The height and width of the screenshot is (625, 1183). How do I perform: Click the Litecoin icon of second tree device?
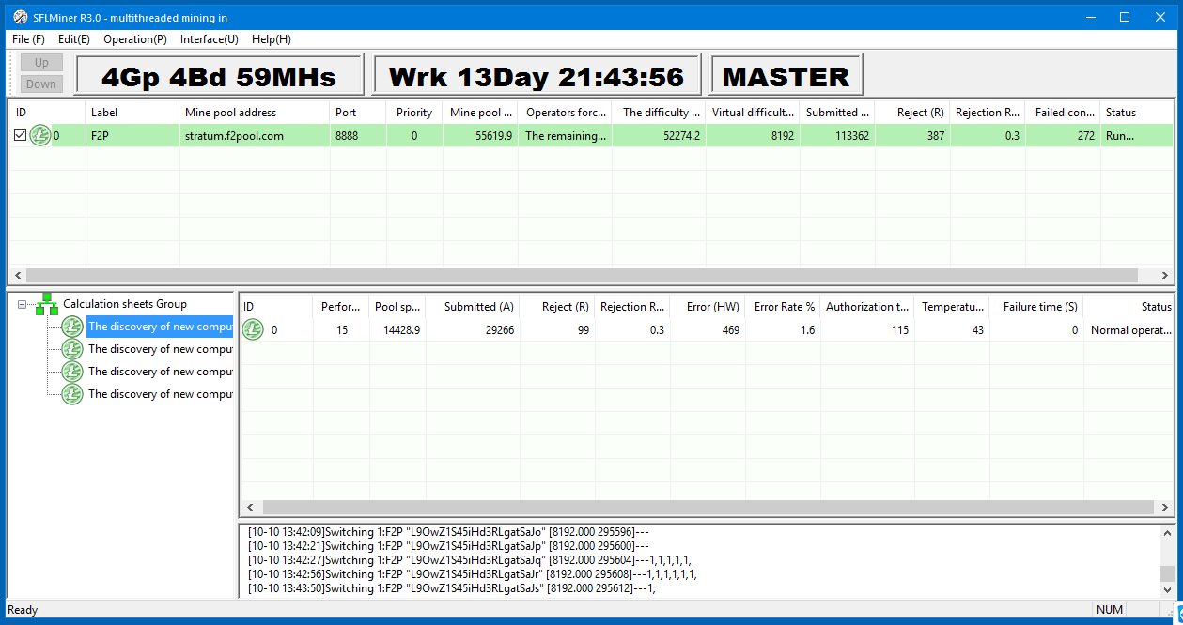coord(72,349)
